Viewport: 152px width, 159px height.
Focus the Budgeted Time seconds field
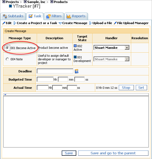pyautogui.click(x=80, y=79)
